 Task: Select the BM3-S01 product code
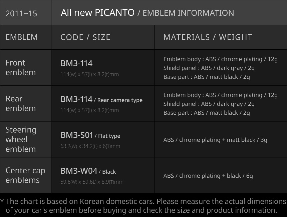(x=76, y=135)
